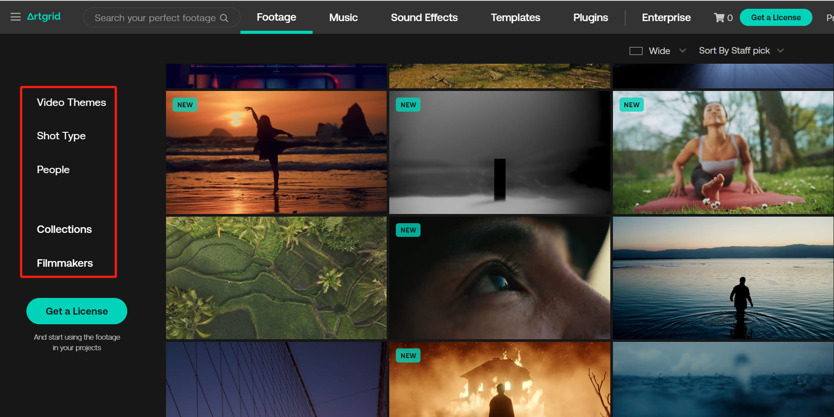834x417 pixels.
Task: Type in the footage search field
Action: 155,18
